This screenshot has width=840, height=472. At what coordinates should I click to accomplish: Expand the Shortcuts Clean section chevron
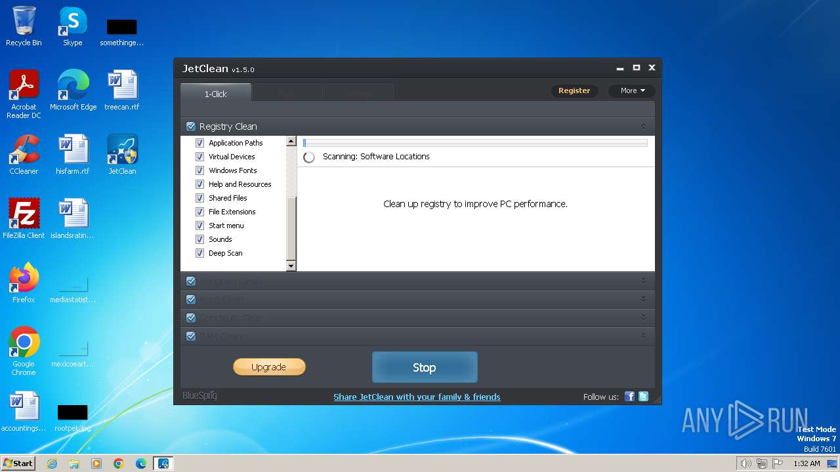tap(643, 317)
